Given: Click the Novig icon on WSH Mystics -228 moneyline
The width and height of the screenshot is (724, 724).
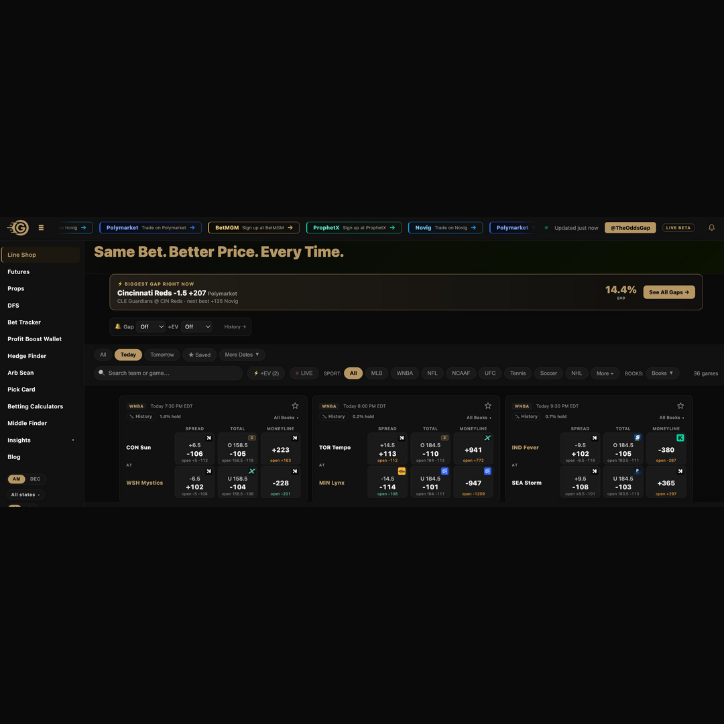Looking at the screenshot, I should point(294,471).
